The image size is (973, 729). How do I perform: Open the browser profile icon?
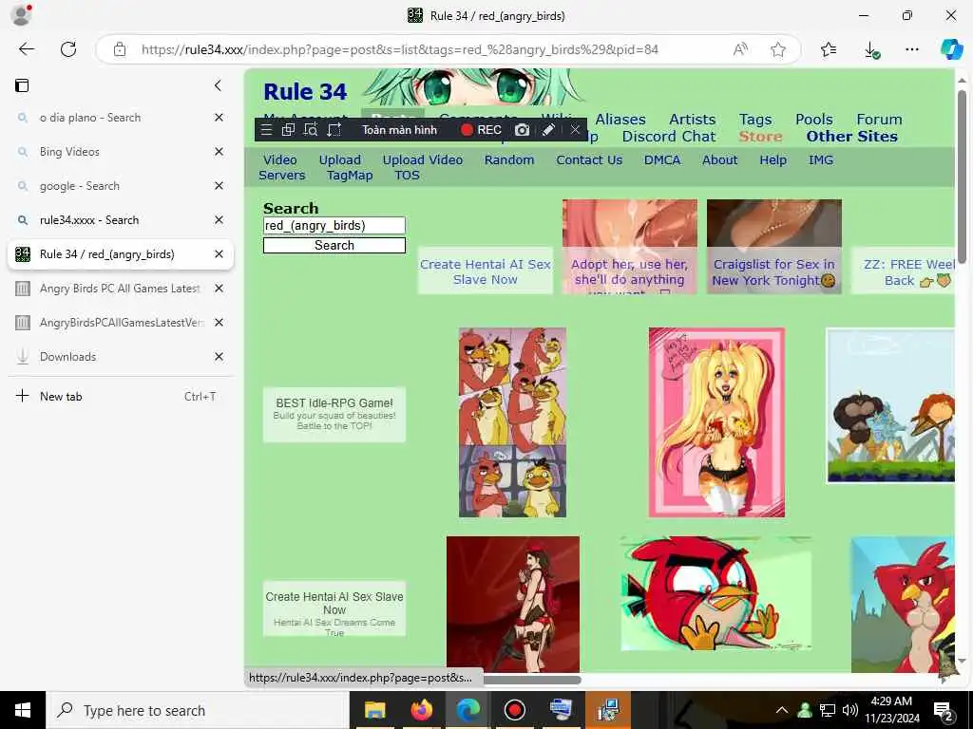pyautogui.click(x=21, y=15)
